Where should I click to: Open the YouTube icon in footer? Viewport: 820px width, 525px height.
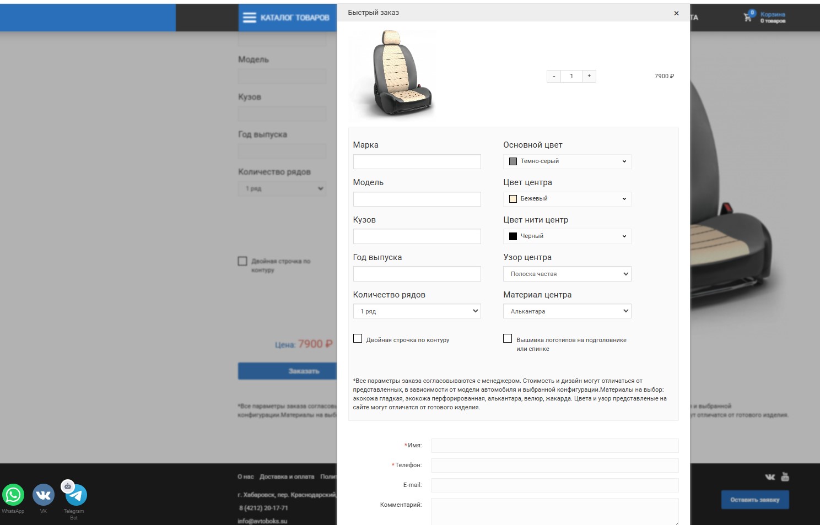point(785,477)
